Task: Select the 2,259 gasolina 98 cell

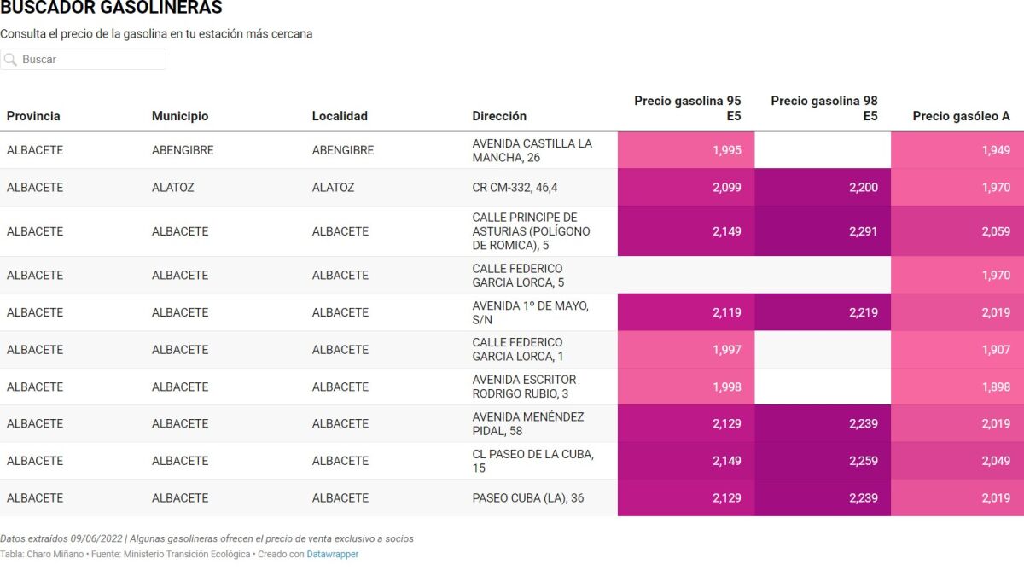Action: pyautogui.click(x=823, y=461)
